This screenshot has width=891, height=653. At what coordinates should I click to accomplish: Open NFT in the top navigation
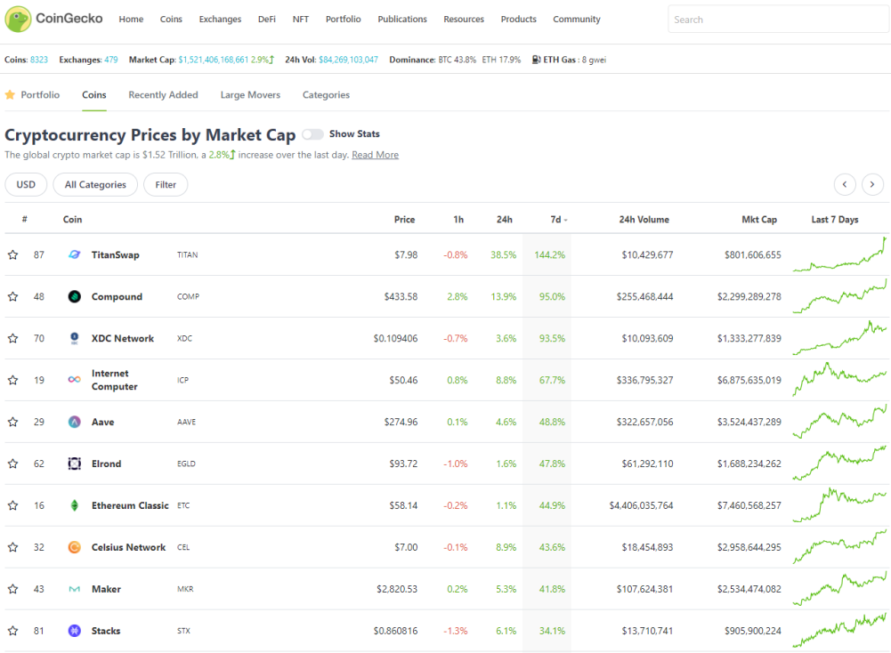tap(301, 20)
